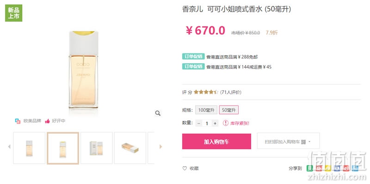
Task: Open the 71人评价 reviews link
Action: pyautogui.click(x=230, y=92)
